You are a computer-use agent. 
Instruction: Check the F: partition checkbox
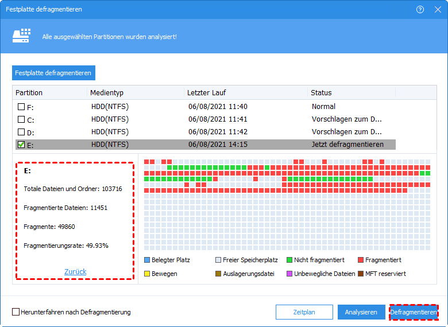pos(21,107)
